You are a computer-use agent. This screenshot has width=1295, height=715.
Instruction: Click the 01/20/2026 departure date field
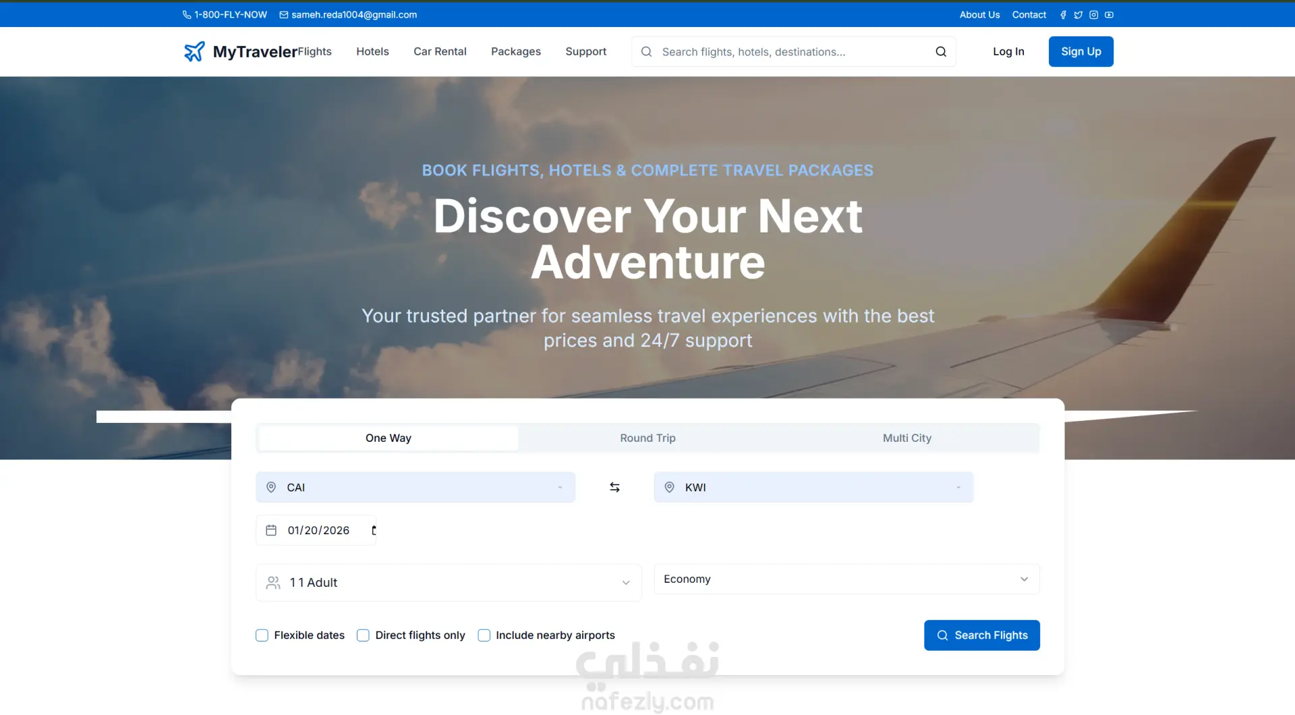pos(316,530)
